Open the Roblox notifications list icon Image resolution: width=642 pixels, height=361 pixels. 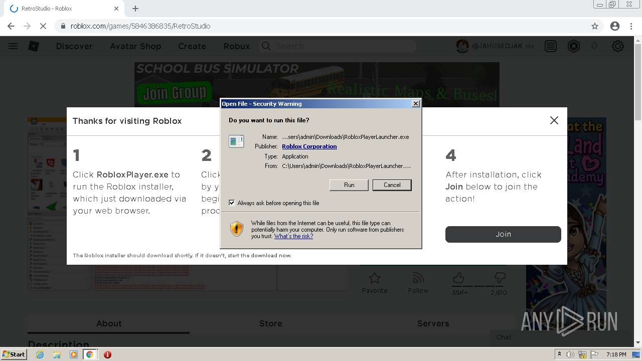(x=551, y=46)
